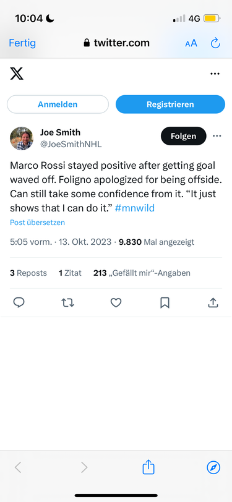Image resolution: width=232 pixels, height=502 pixels.
Task: Open in Safari compass icon
Action: (x=213, y=468)
